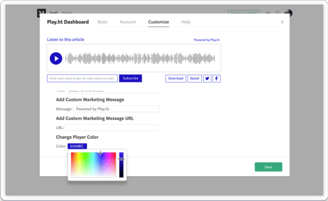Follow the Powered by Play.ht link
Screen dimensions: 328x201
[x=207, y=40]
